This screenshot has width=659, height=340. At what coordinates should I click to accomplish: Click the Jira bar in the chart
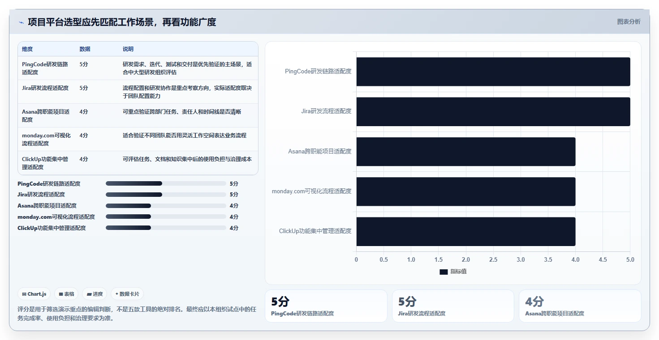tap(493, 111)
